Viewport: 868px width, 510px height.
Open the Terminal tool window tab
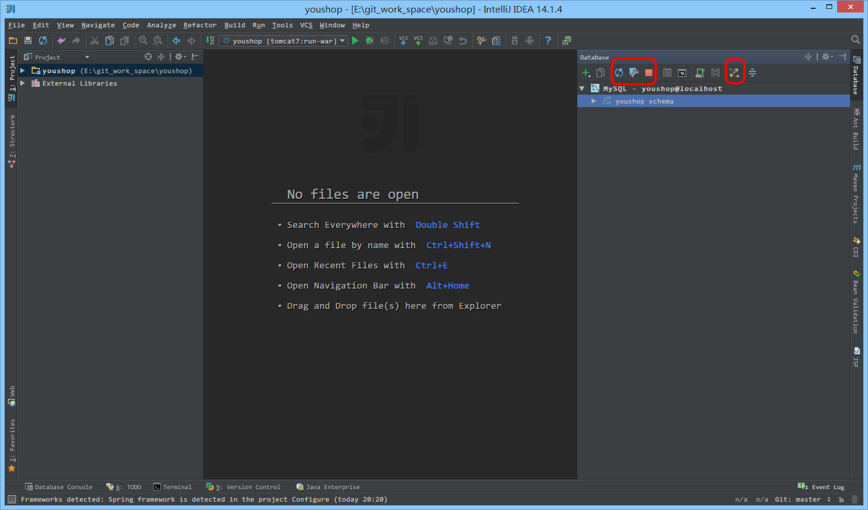coord(173,487)
